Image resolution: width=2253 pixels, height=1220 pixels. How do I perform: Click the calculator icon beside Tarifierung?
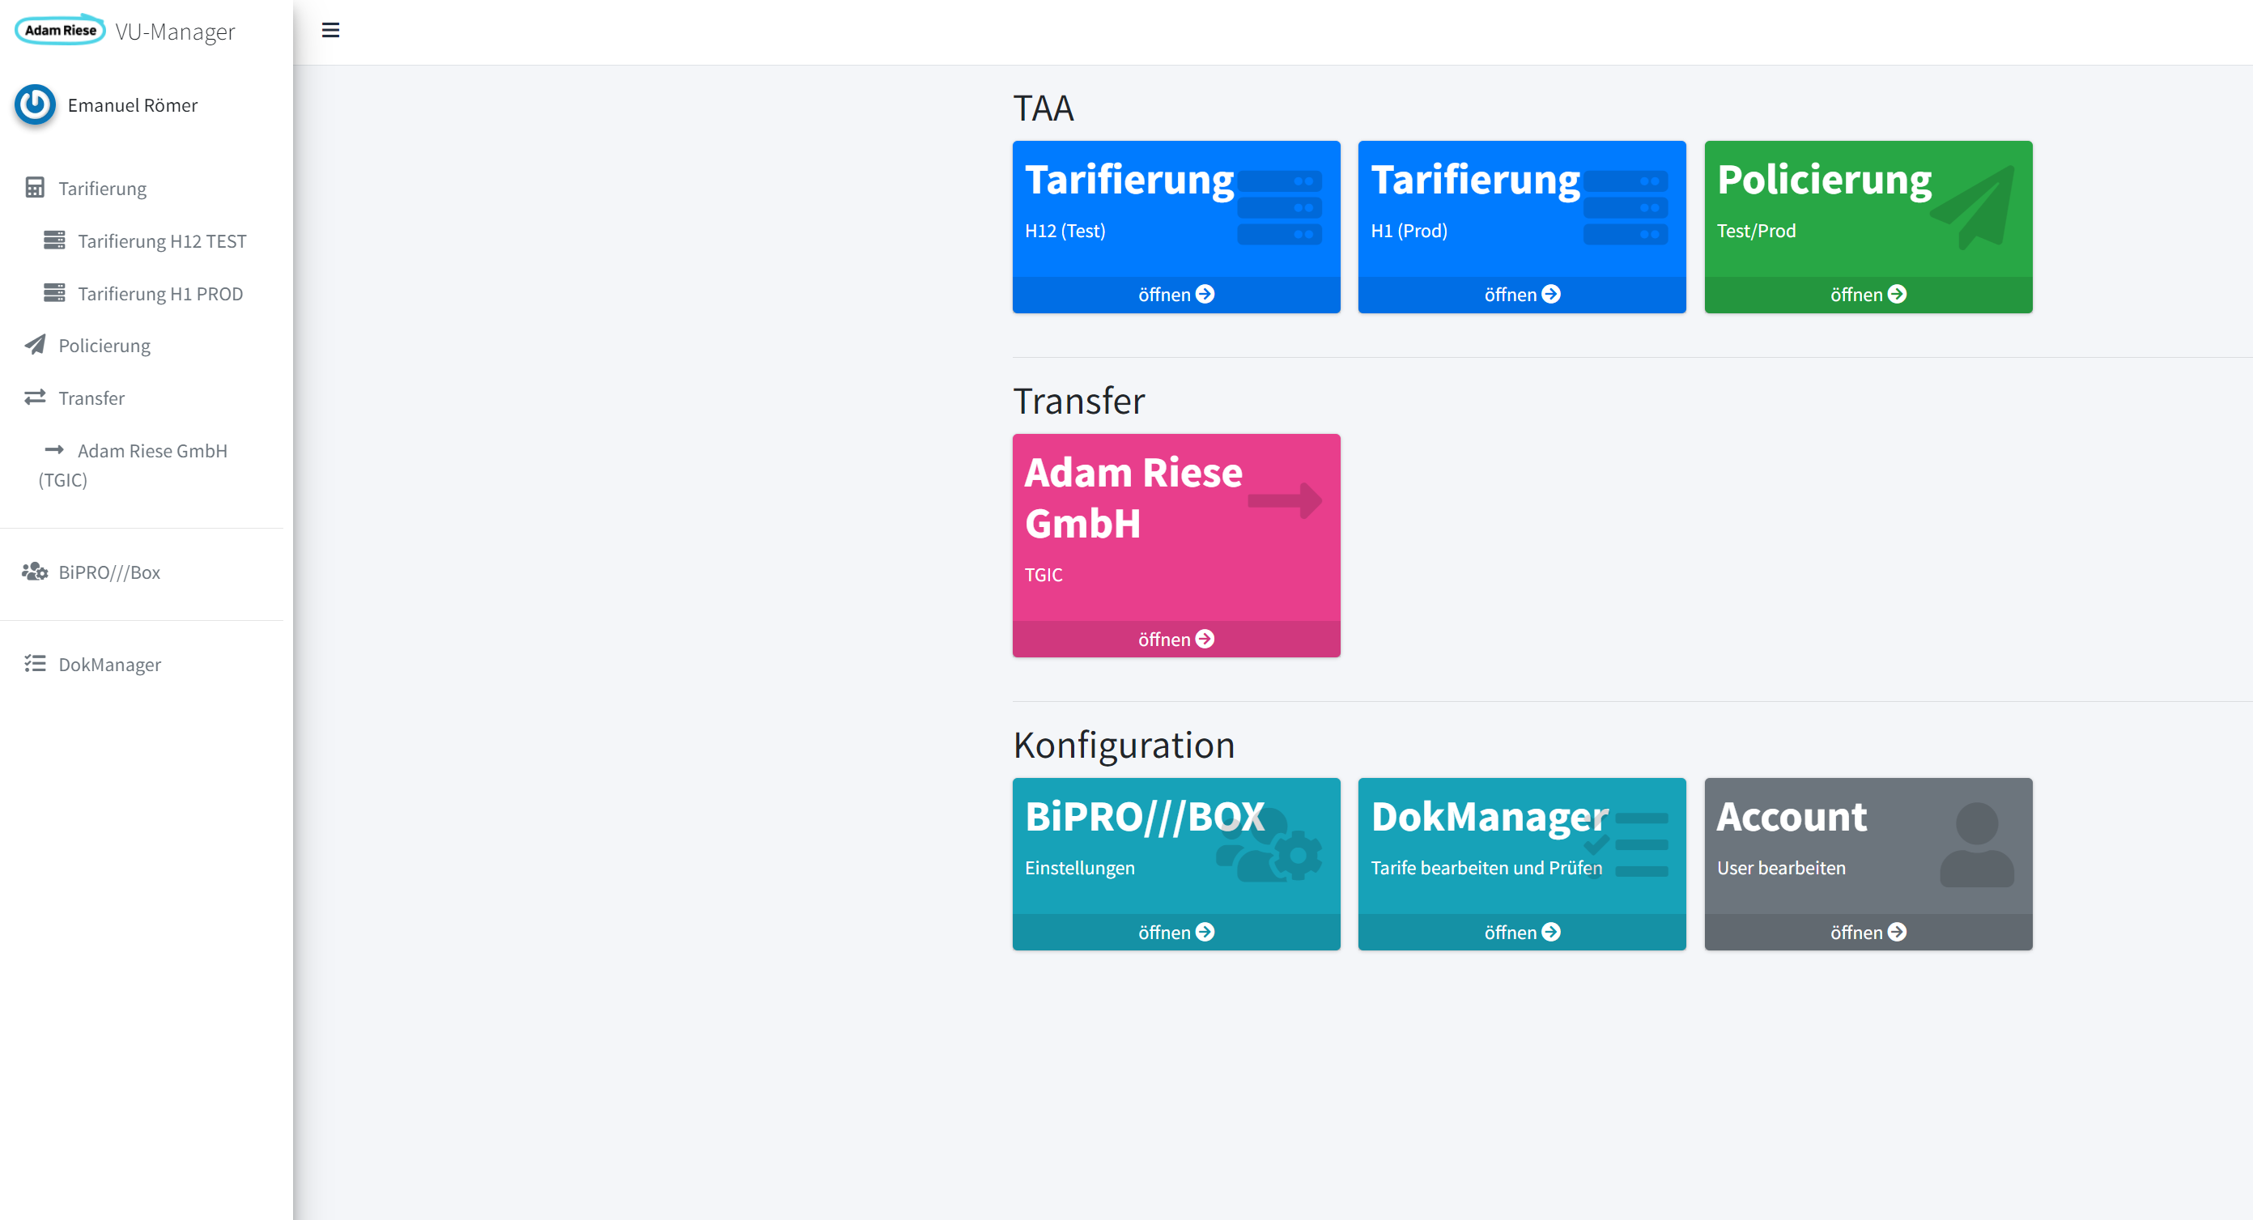click(x=35, y=188)
